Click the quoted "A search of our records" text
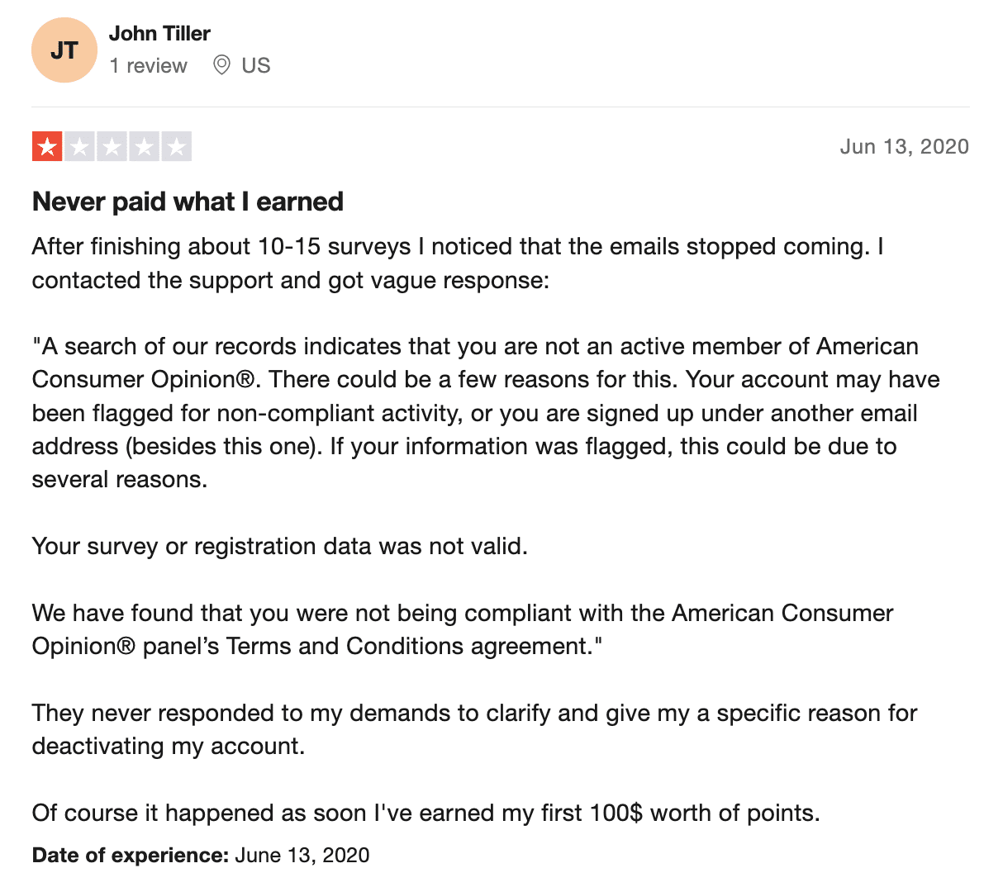 [486, 413]
